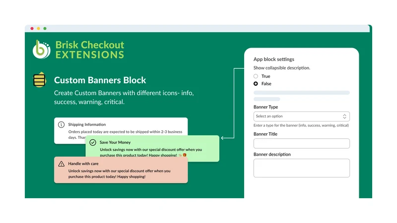397x223 pixels.
Task: Click the Brisk Checkout logo icon
Action: point(41,49)
